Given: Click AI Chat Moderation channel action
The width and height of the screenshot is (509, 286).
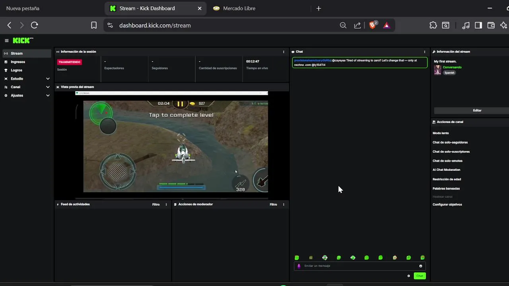Looking at the screenshot, I should (446, 170).
